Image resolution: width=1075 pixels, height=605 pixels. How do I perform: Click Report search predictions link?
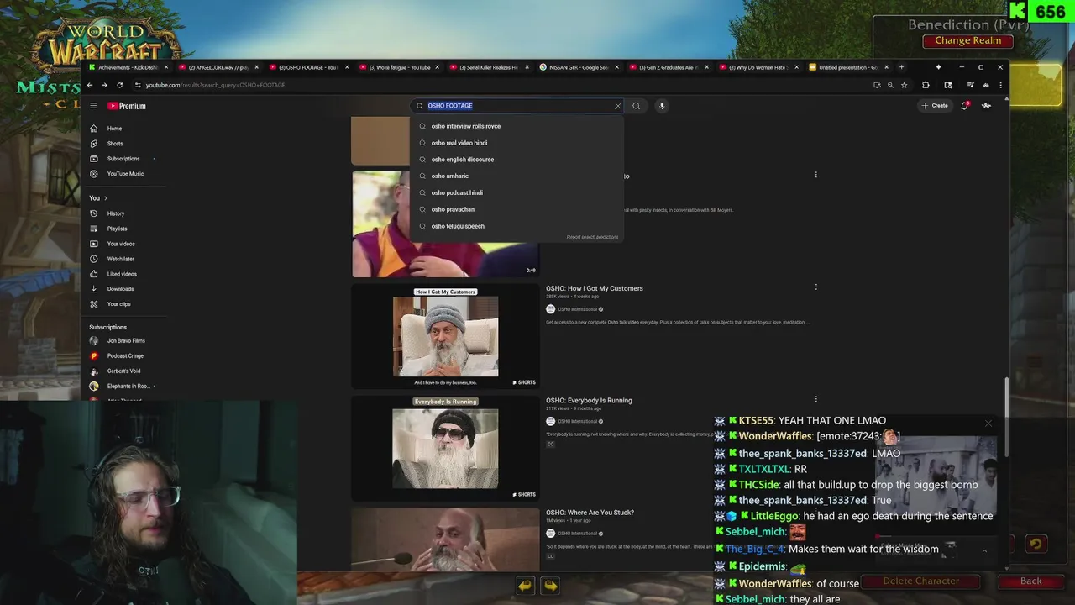(592, 237)
